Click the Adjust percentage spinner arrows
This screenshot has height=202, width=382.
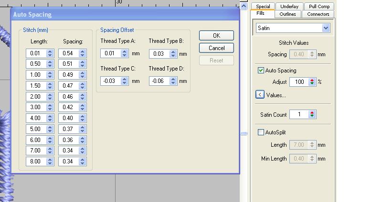312,82
